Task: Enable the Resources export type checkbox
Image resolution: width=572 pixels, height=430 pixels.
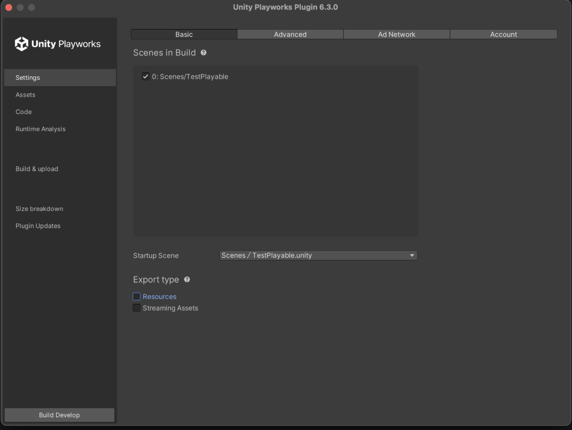Action: (x=136, y=297)
